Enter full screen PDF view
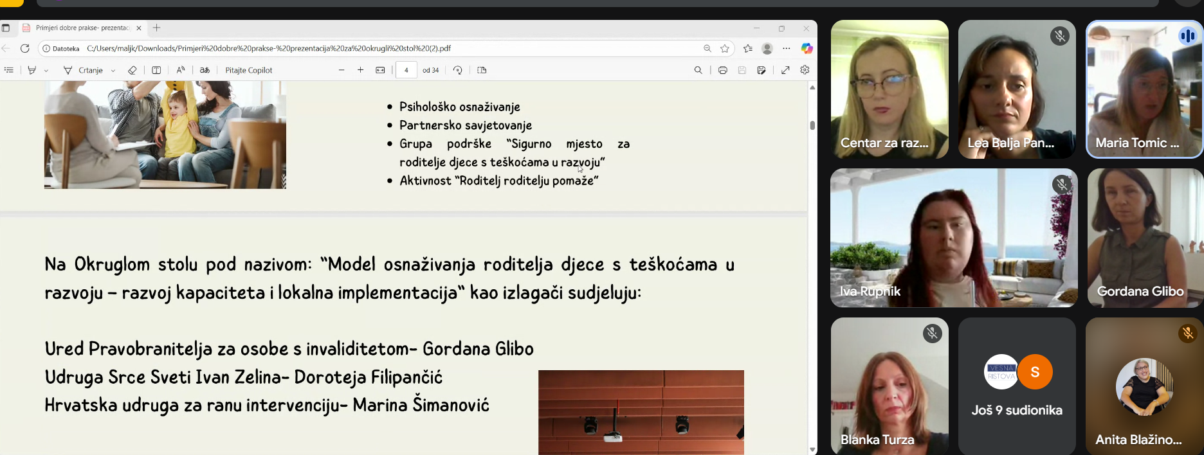The height and width of the screenshot is (455, 1204). (x=785, y=70)
